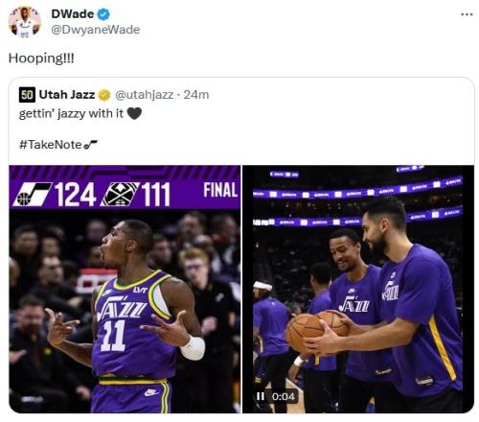Open the video of players with basketballs

(x=358, y=289)
